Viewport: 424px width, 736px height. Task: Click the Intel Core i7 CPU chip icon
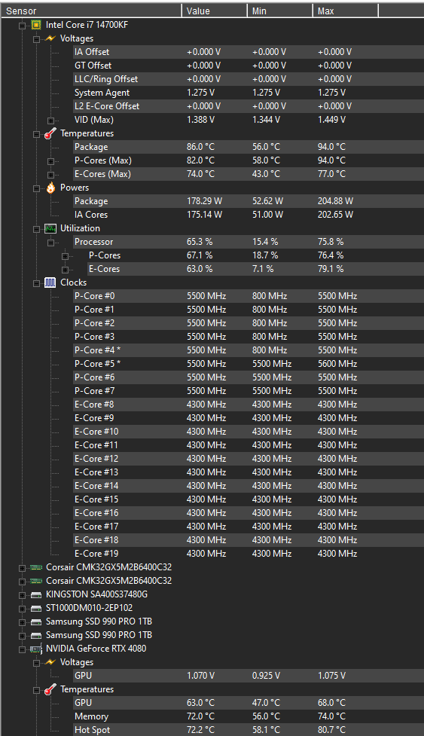click(x=36, y=25)
